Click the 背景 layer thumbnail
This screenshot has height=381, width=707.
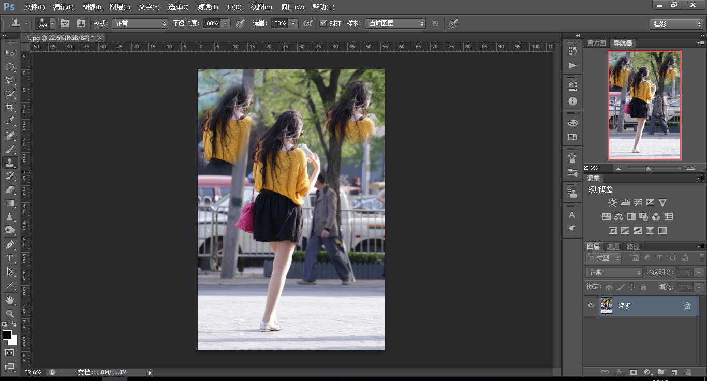(x=606, y=305)
